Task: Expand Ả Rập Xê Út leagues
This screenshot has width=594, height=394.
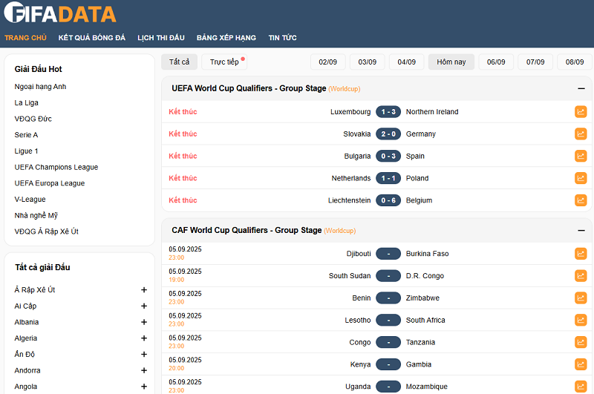Action: point(144,290)
